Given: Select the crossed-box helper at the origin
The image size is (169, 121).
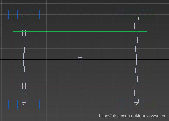Looking at the screenshot, I should [80, 60].
